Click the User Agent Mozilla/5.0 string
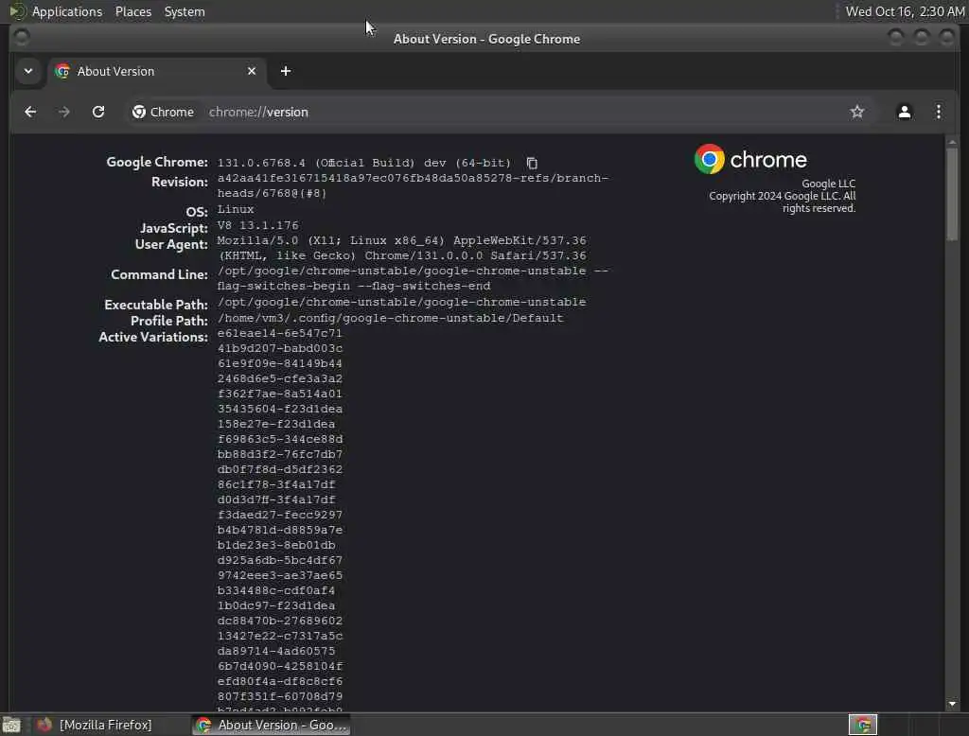Screen dimensions: 969x736 tap(401, 248)
